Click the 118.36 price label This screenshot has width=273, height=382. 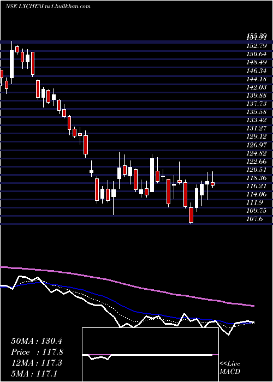click(257, 178)
